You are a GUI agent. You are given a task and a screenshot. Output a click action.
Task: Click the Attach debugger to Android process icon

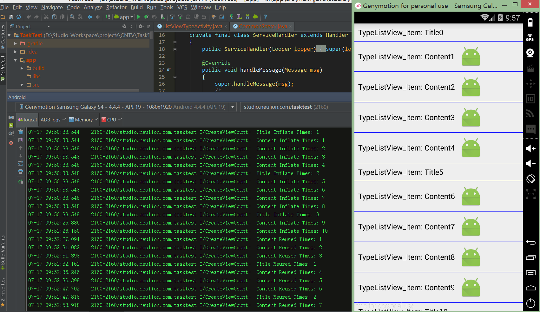pos(162,17)
